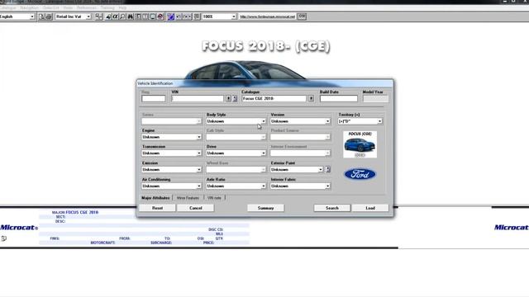Click the magnifying glass toolbar icon
529x297 pixels.
(123, 16)
